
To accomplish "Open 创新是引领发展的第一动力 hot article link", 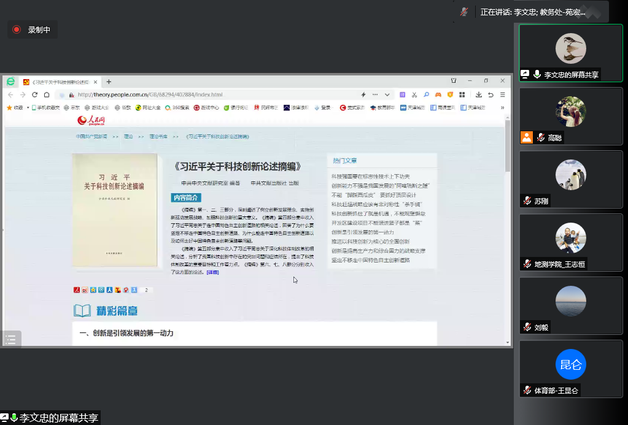I will pyautogui.click(x=362, y=232).
